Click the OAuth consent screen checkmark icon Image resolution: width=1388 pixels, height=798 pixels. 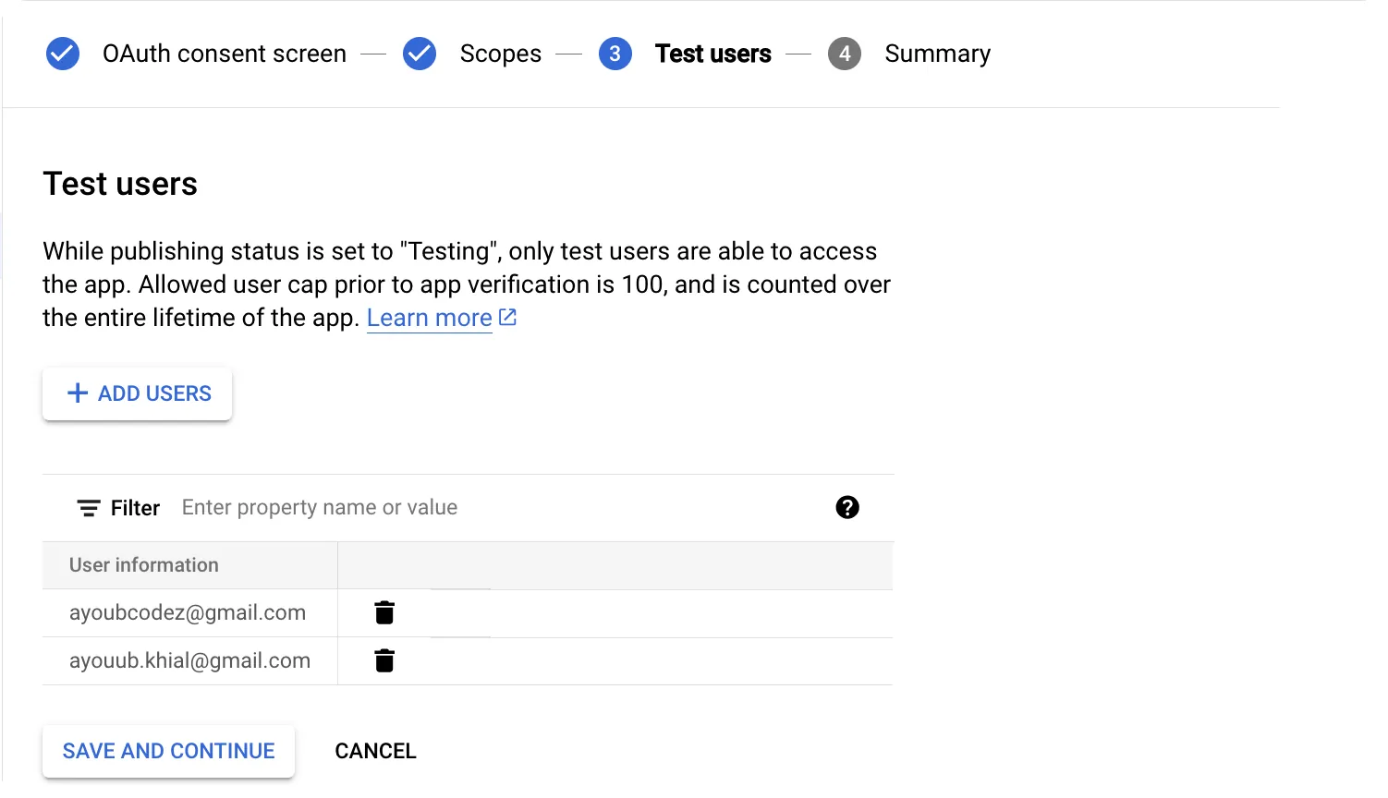pyautogui.click(x=63, y=54)
